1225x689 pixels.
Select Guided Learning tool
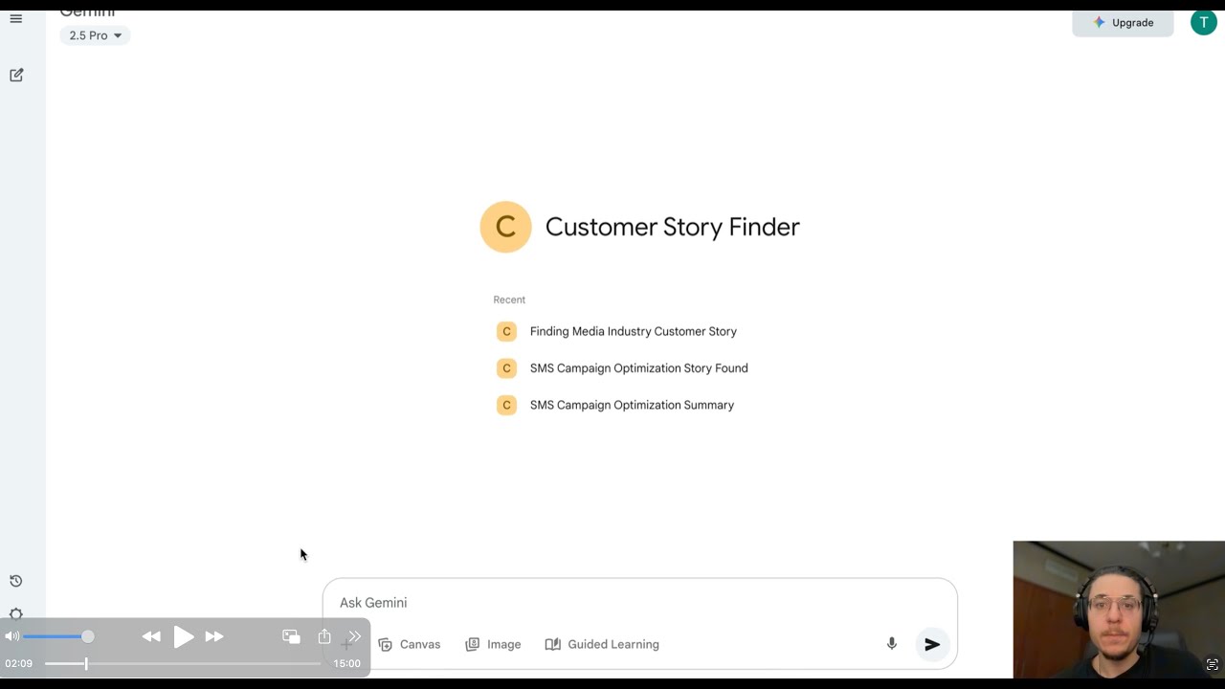click(x=602, y=644)
